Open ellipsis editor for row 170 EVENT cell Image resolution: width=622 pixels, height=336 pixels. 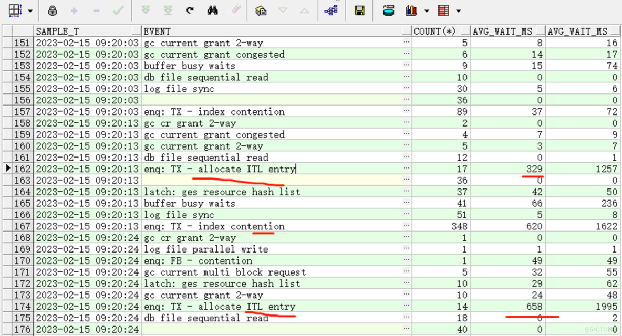pos(406,260)
